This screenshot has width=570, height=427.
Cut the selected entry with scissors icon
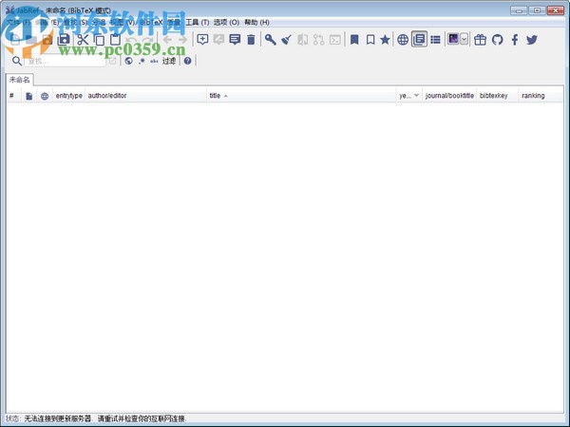point(83,39)
